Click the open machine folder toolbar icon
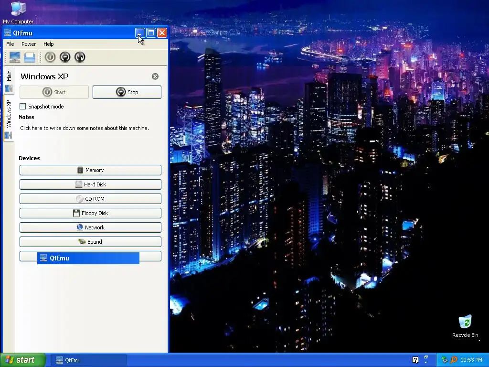Viewport: 489px width, 367px height. click(30, 57)
